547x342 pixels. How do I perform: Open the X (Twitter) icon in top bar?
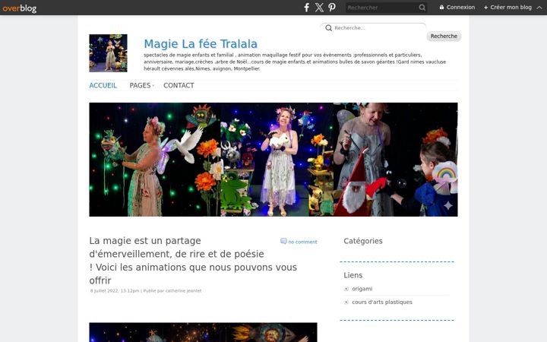tap(319, 8)
